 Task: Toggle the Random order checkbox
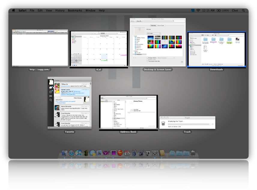coord(147,60)
